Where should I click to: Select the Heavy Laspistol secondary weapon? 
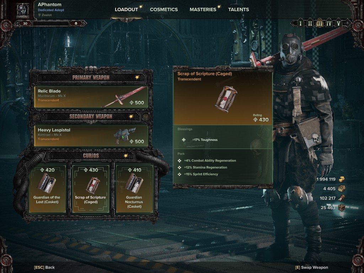coord(91,136)
